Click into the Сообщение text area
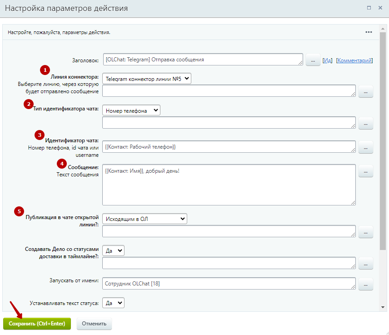The width and height of the screenshot is (389, 335). 229,185
